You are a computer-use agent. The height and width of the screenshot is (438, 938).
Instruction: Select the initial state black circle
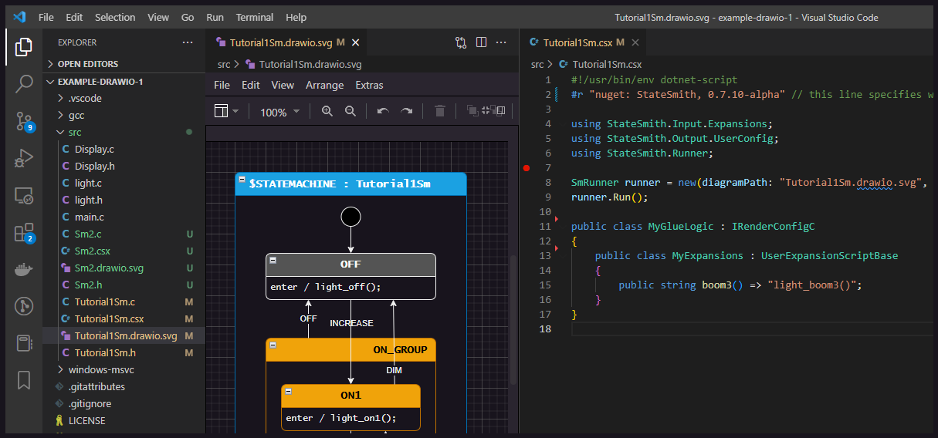click(x=350, y=217)
